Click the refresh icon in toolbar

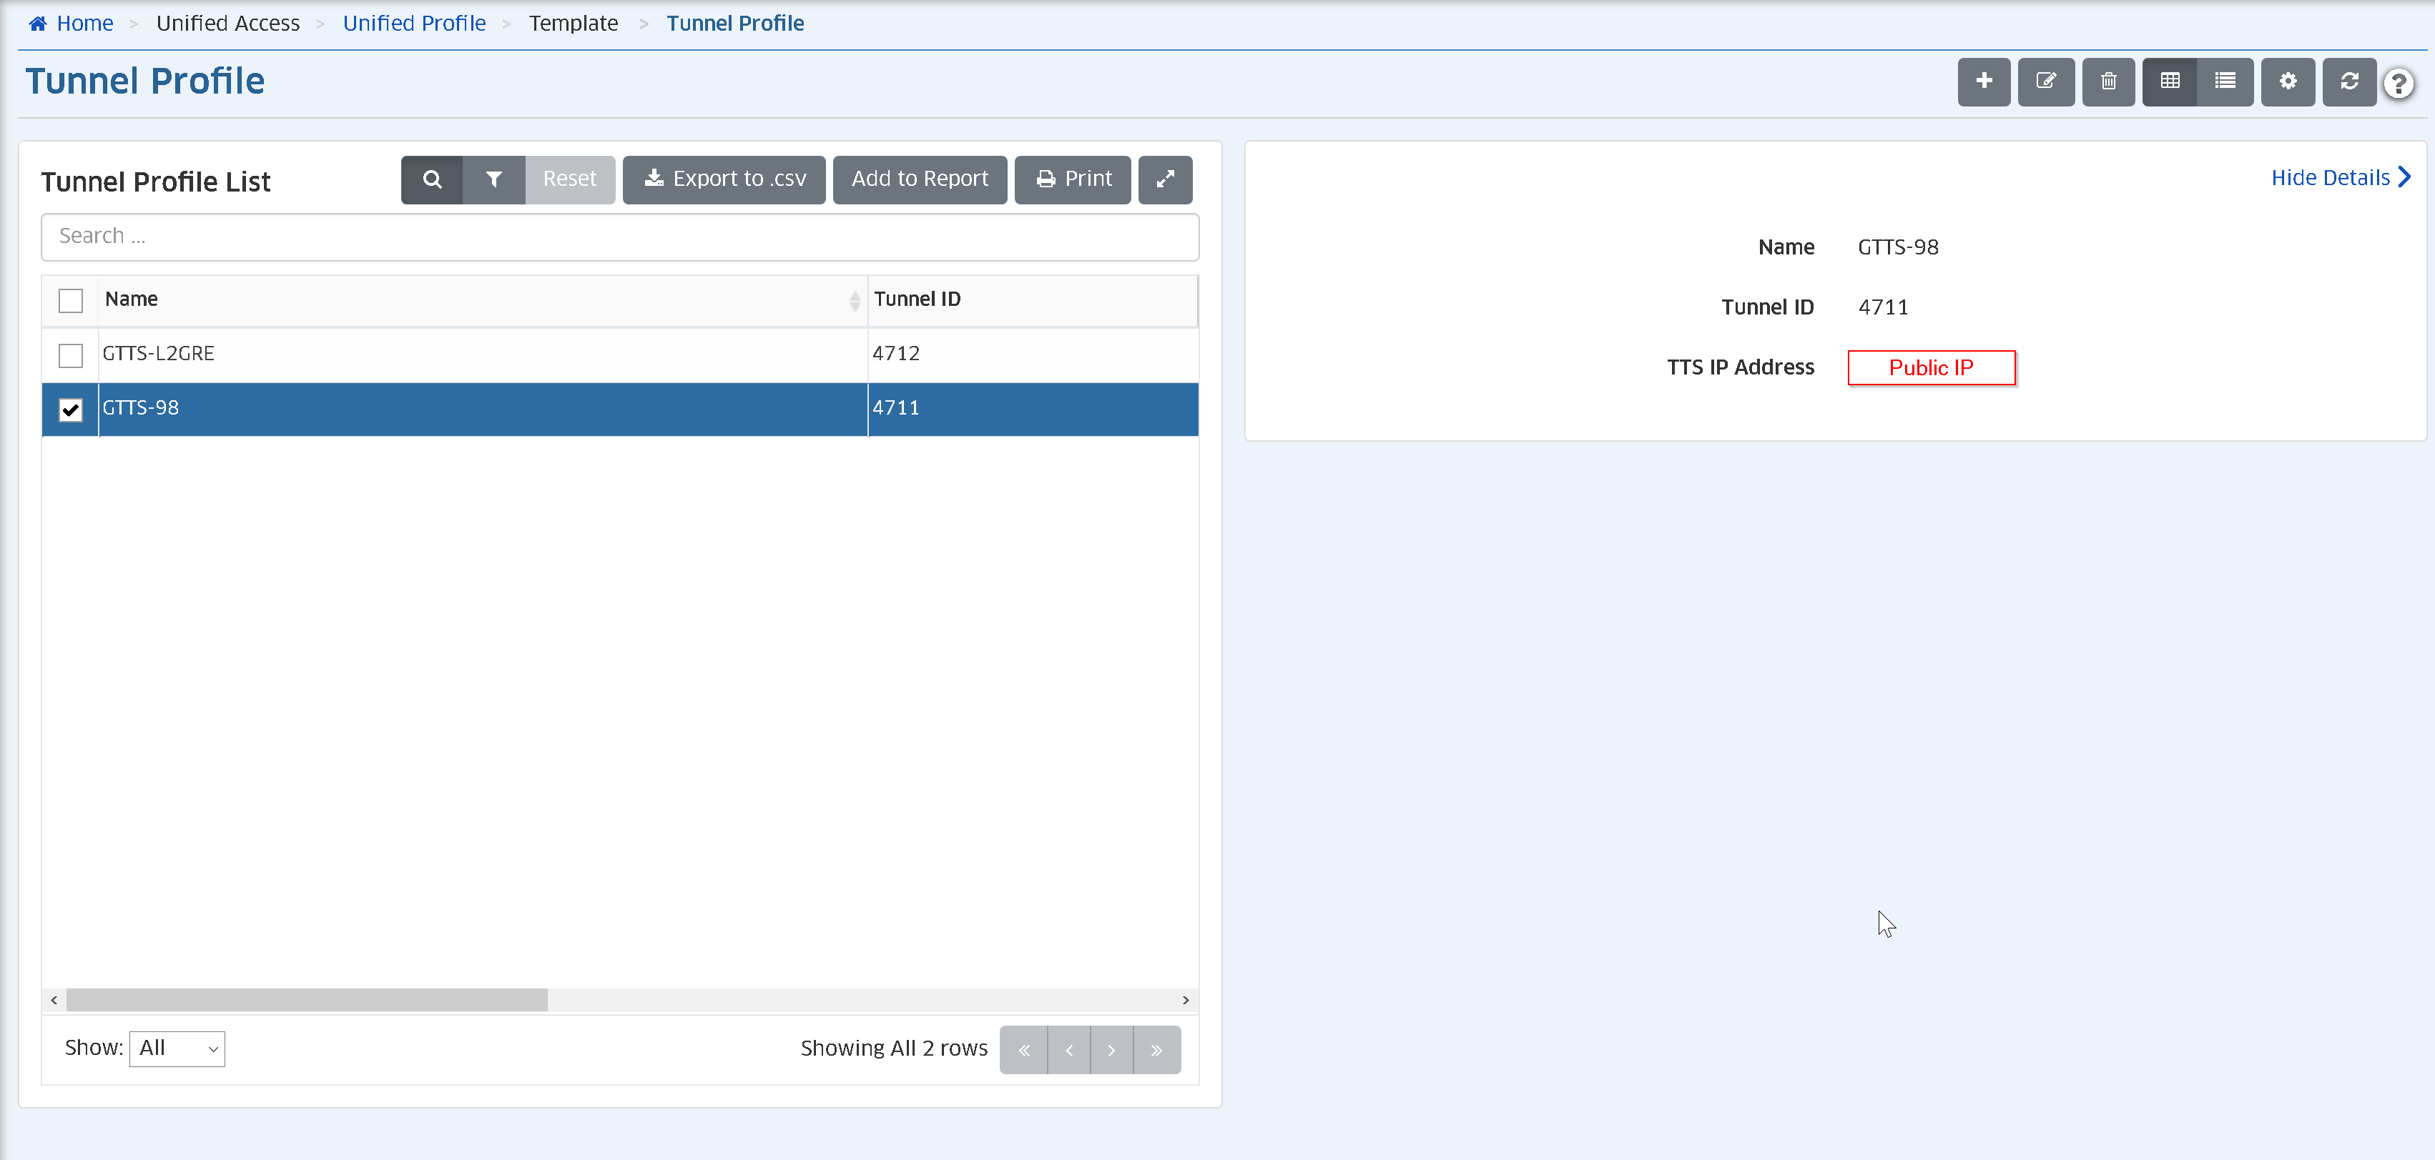point(2349,81)
